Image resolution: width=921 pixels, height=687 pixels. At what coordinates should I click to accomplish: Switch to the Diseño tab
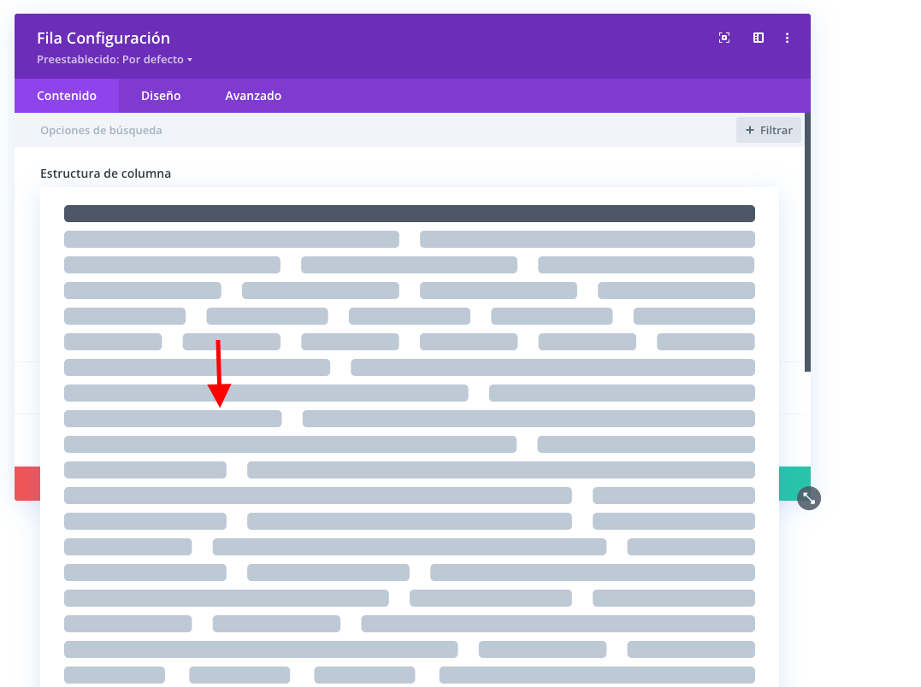tap(161, 96)
